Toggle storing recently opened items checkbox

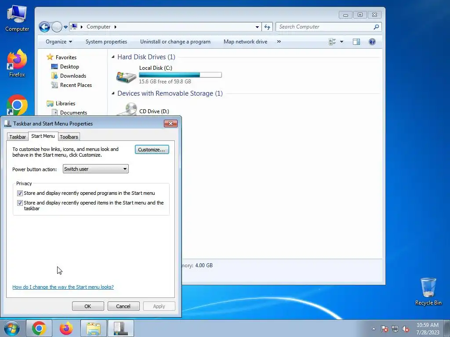coord(20,203)
